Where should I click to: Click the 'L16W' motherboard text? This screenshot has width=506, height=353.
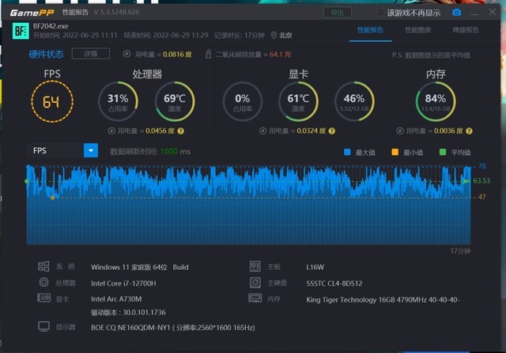click(x=315, y=267)
